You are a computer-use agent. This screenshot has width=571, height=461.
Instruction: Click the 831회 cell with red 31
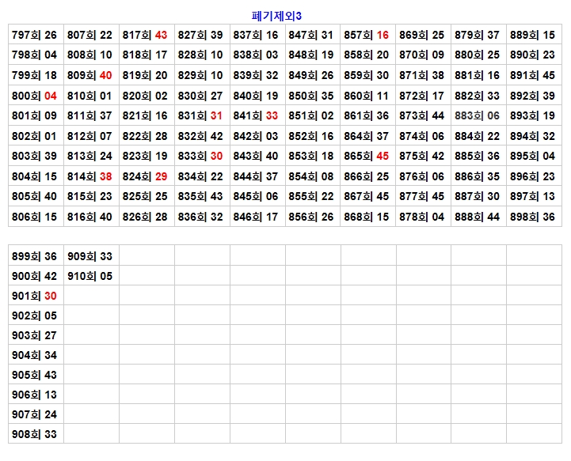click(x=201, y=115)
